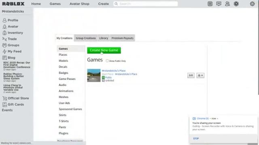The image size is (259, 145).
Task: Open the Games nav item
Action: click(55, 4)
